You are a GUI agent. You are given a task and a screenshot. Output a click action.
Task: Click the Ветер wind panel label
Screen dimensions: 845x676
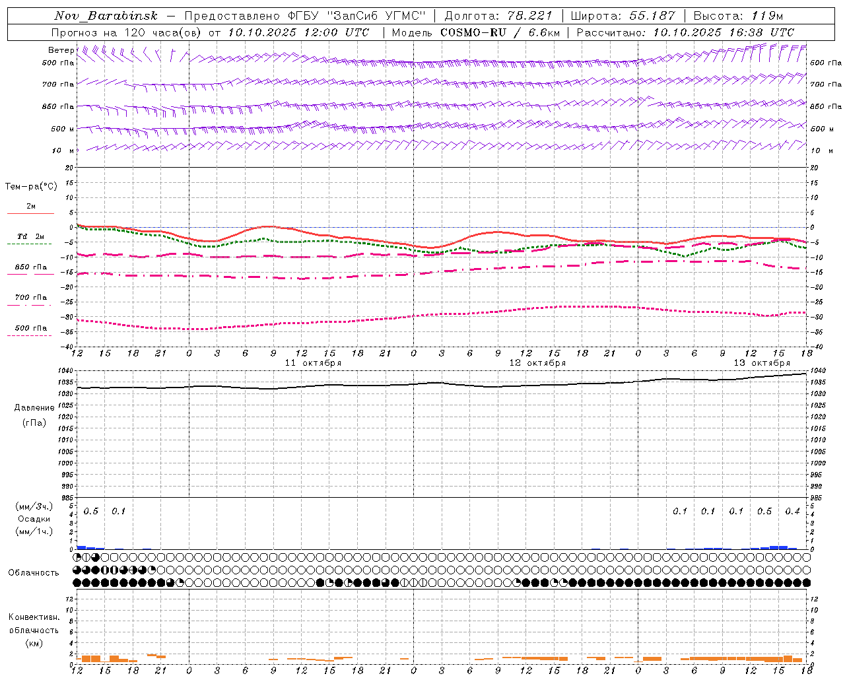tap(61, 50)
